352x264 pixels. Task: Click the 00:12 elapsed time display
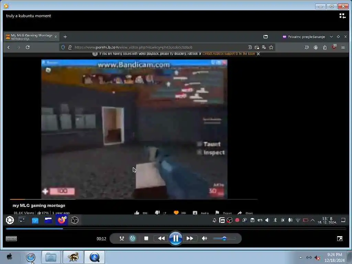[x=101, y=239]
